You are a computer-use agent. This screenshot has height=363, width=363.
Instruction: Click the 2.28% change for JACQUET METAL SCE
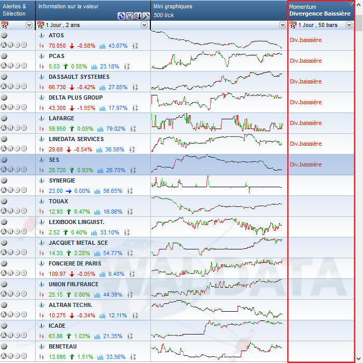coord(82,253)
